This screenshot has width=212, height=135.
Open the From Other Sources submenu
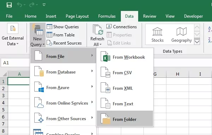tap(63, 118)
